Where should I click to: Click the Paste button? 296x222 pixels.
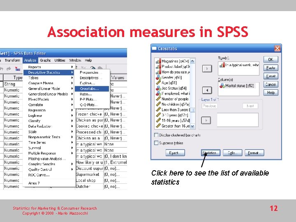pyautogui.click(x=271, y=68)
